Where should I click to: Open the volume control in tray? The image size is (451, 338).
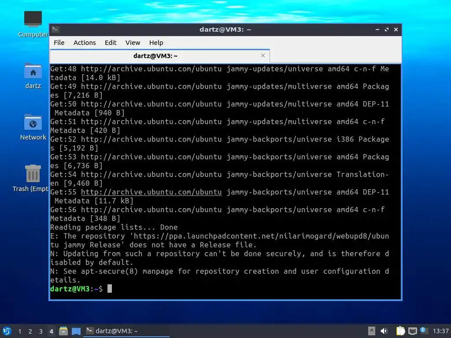(x=384, y=331)
